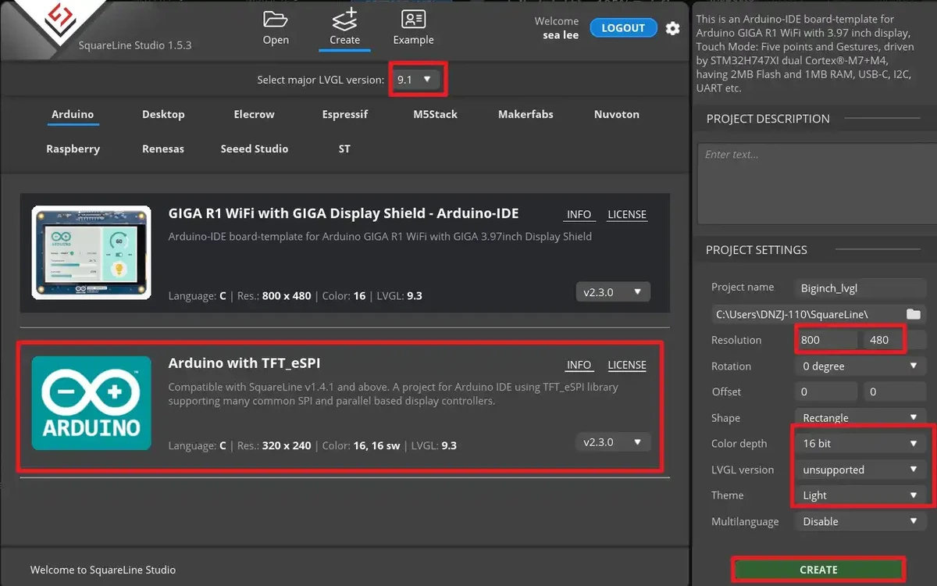Expand the Multilanguage dropdown

860,521
